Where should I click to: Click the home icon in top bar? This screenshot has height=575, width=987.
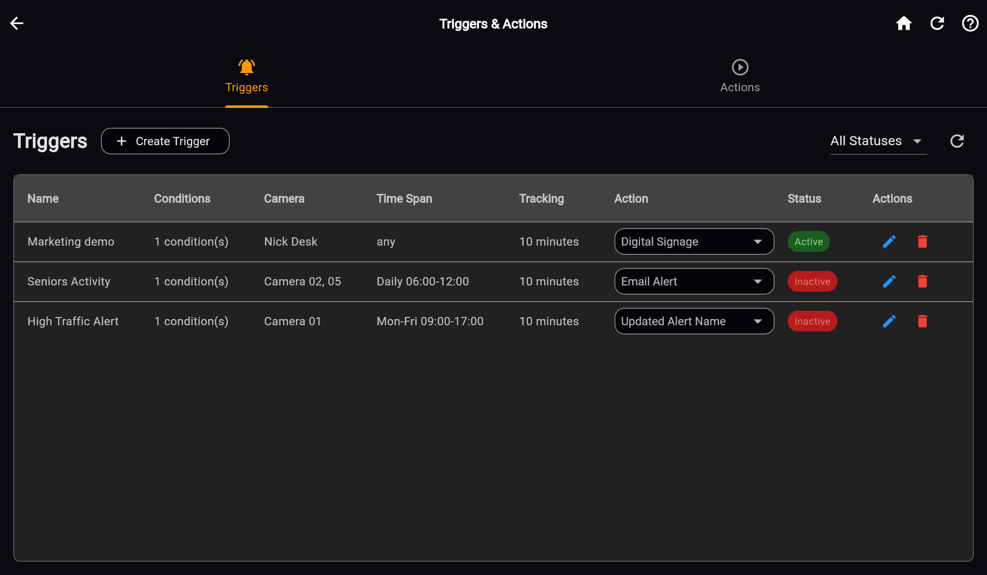pos(904,23)
